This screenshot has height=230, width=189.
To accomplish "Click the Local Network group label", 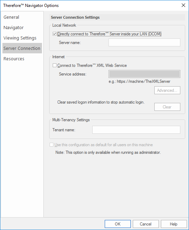I will pos(64,25).
